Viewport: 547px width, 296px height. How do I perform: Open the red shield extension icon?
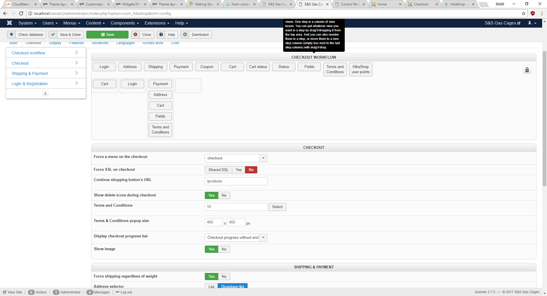coord(533,13)
